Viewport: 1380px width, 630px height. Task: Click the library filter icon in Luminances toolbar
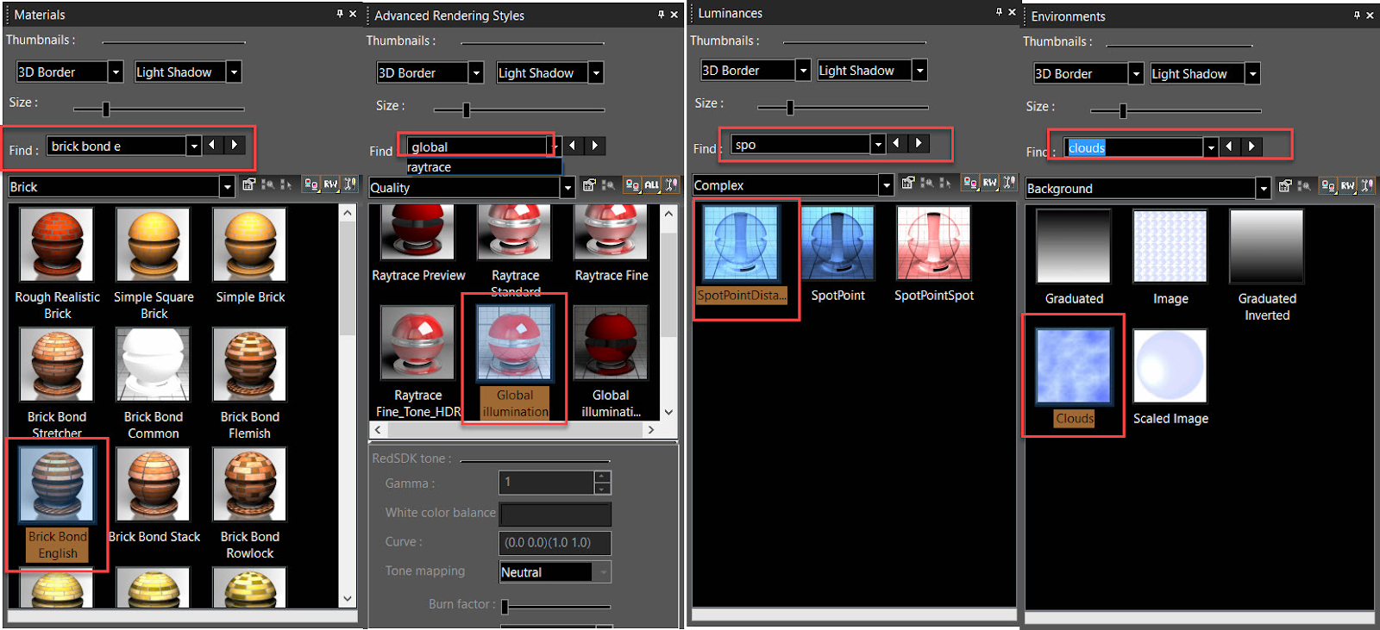[x=971, y=183]
